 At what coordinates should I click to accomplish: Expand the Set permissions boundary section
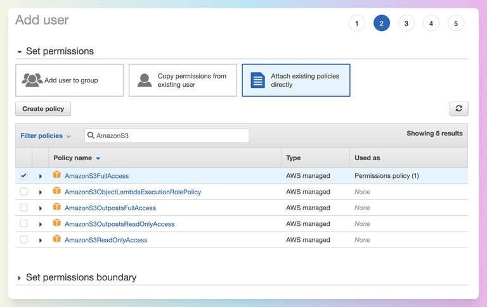click(x=19, y=278)
